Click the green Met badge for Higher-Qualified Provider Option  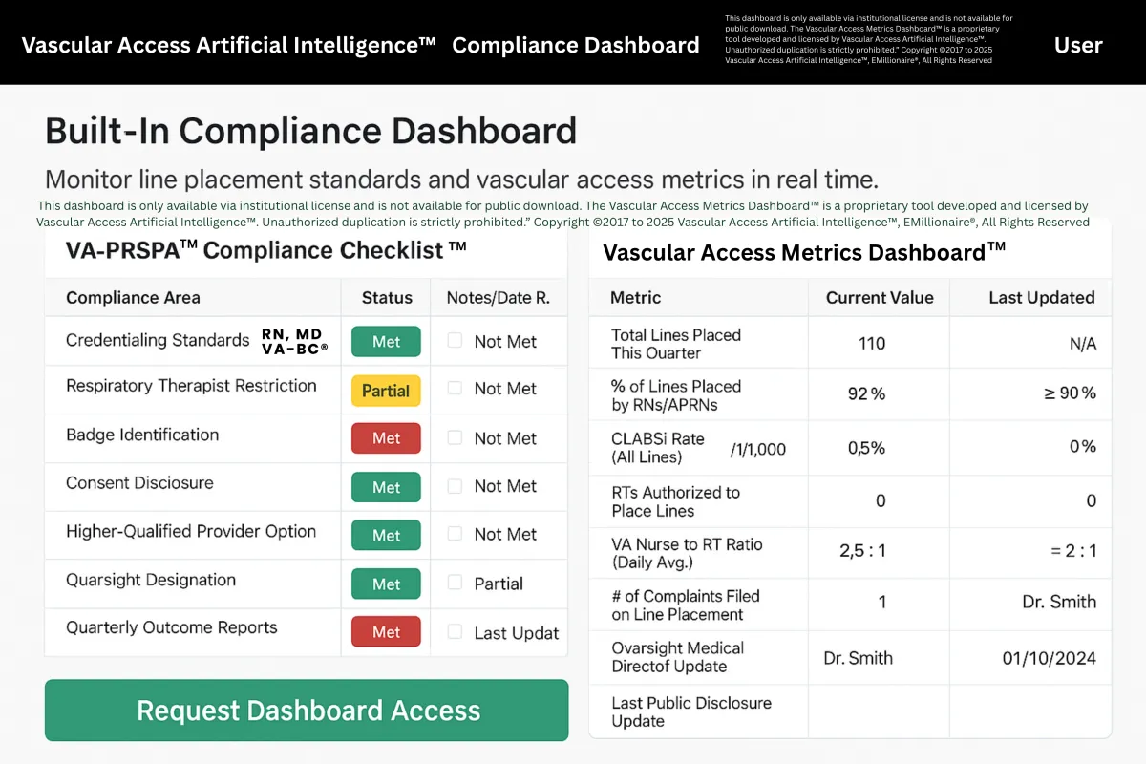point(386,535)
